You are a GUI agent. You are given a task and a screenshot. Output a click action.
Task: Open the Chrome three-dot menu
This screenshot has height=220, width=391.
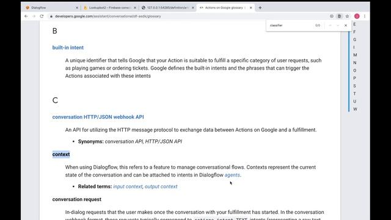[x=365, y=16]
